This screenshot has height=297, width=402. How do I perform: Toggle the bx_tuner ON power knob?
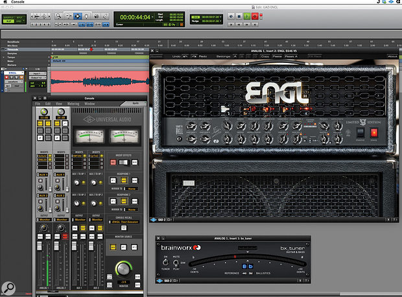pyautogui.click(x=165, y=262)
